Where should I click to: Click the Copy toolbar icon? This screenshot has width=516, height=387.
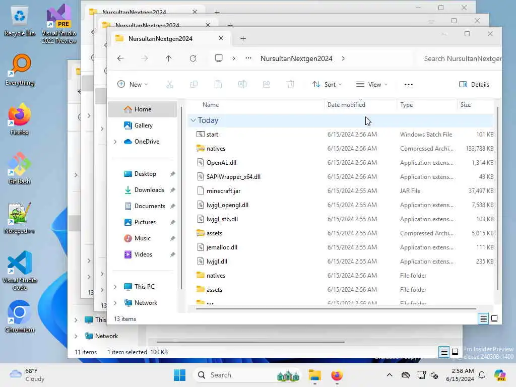[194, 85]
